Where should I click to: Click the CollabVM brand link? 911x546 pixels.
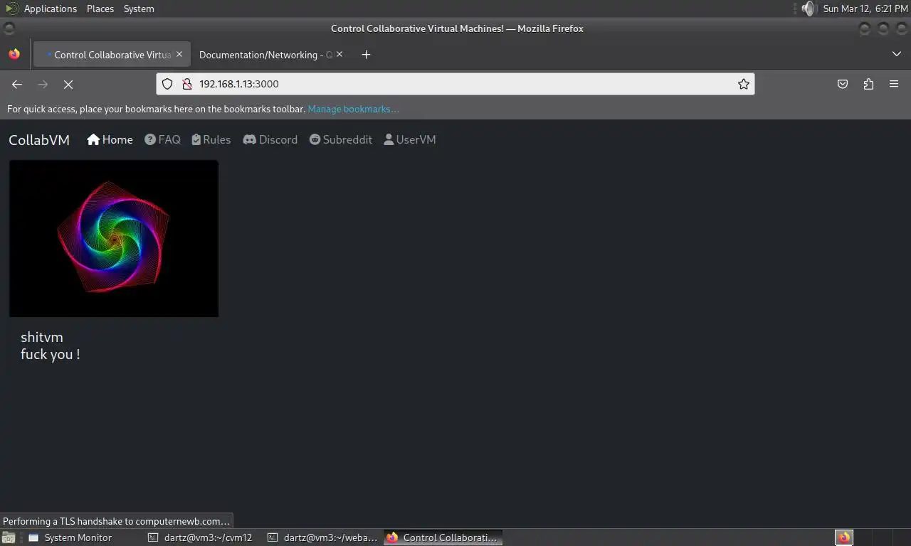point(39,140)
